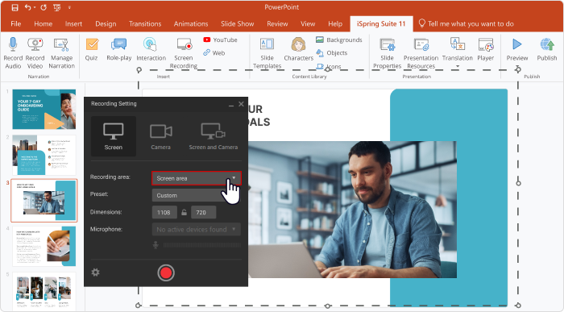Start slideshow from quick access toolbar
Viewport: 564px width, 312px height.
click(57, 7)
